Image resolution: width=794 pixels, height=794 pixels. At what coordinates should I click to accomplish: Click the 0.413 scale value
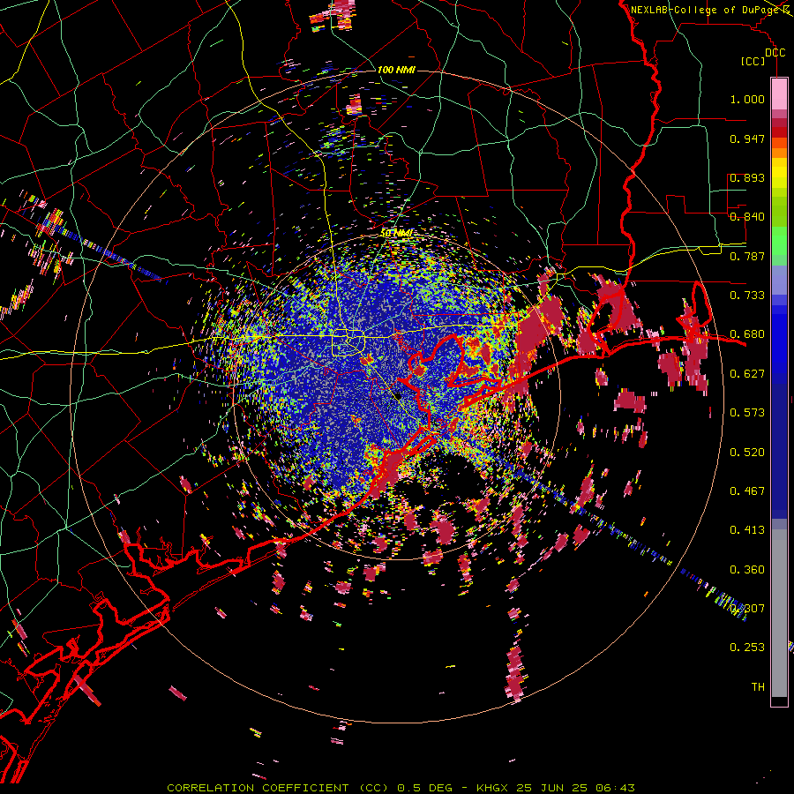tap(747, 530)
